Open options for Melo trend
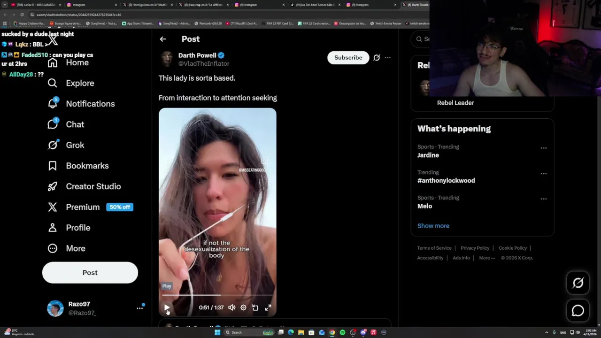Image resolution: width=601 pixels, height=338 pixels. pos(544,199)
